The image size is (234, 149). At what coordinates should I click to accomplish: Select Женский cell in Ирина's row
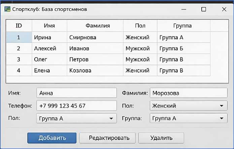point(140,37)
